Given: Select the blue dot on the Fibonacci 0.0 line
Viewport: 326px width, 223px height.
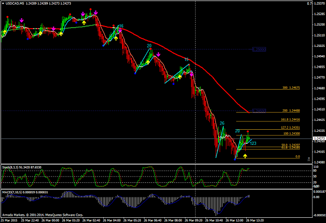Looking at the screenshot, I should point(235,159).
